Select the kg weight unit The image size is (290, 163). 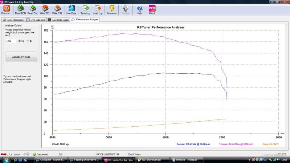pos(20,41)
